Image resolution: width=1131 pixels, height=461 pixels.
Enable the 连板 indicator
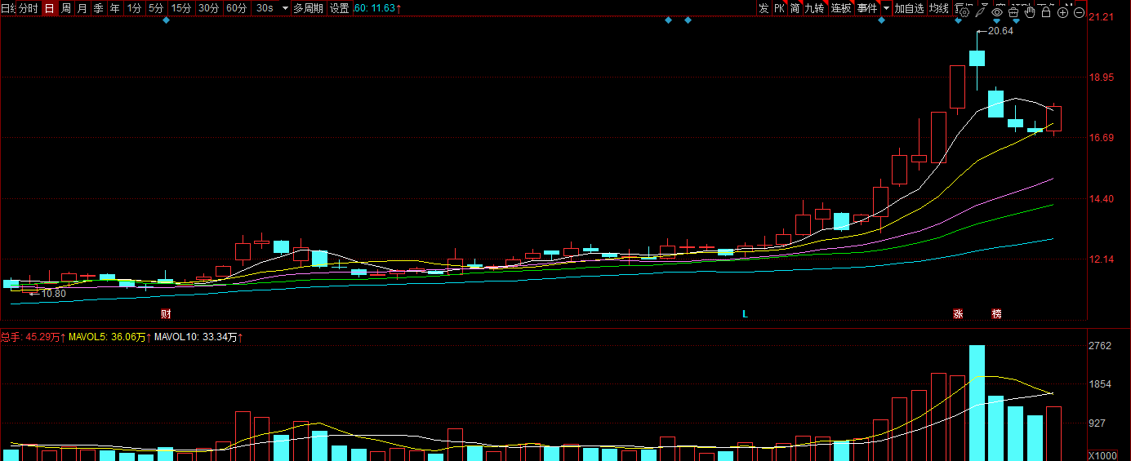[841, 8]
